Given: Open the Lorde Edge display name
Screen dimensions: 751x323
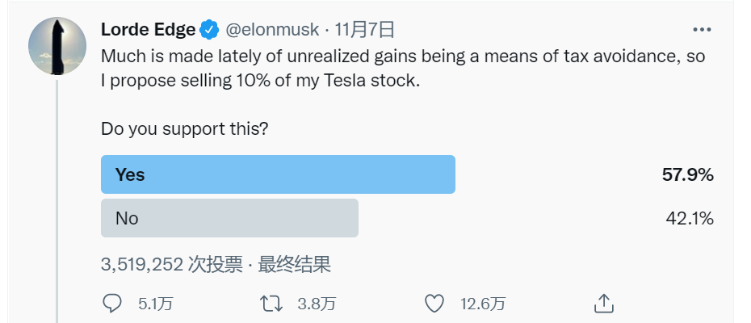Looking at the screenshot, I should 148,30.
